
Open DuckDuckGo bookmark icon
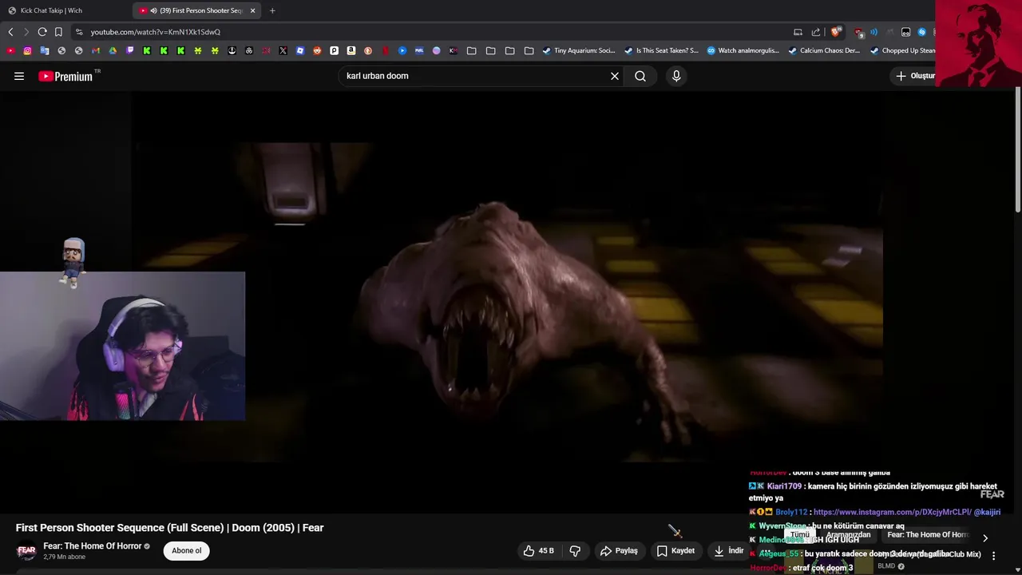point(368,50)
